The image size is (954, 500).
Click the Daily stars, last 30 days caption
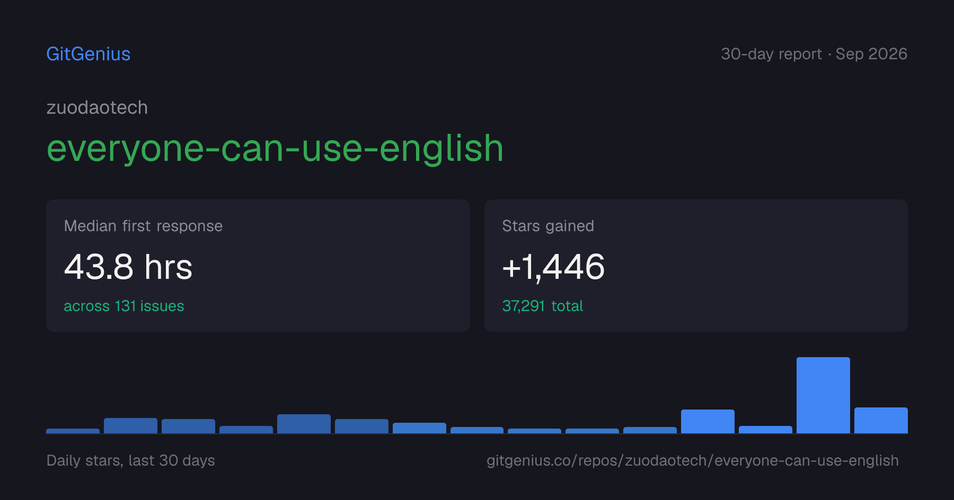pos(131,460)
